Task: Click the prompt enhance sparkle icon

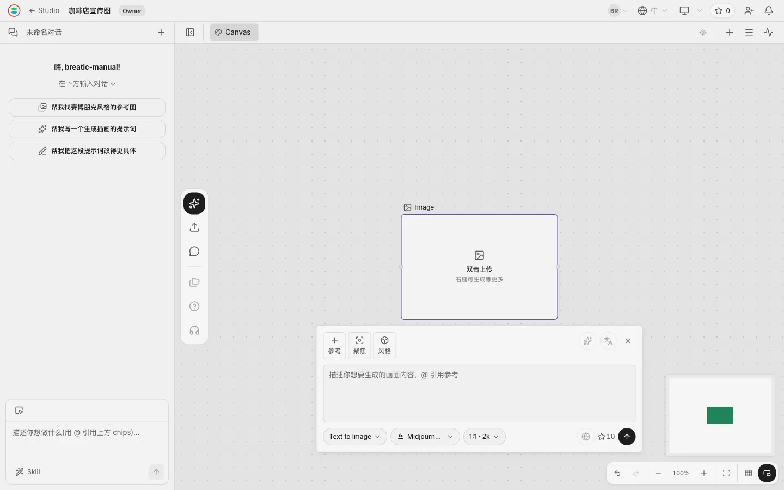Action: (x=587, y=341)
